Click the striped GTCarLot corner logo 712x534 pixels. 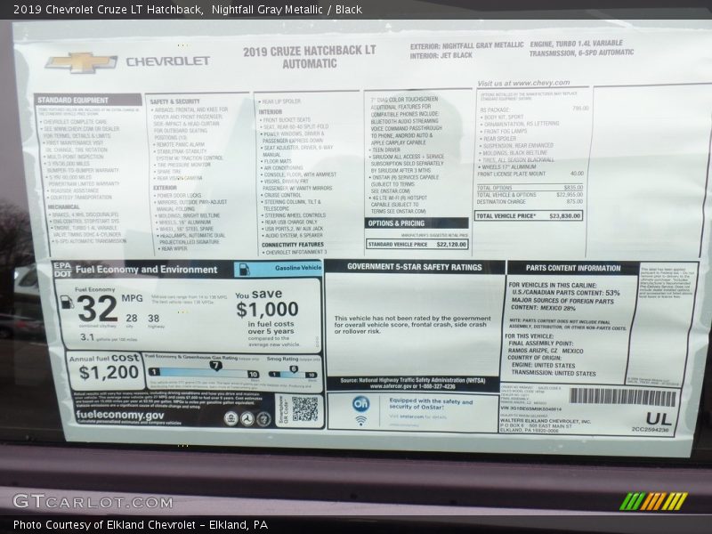pos(654,501)
